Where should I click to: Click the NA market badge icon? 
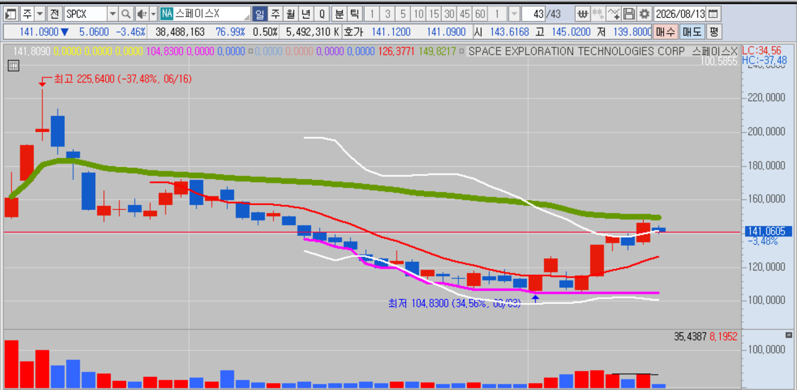pyautogui.click(x=167, y=14)
